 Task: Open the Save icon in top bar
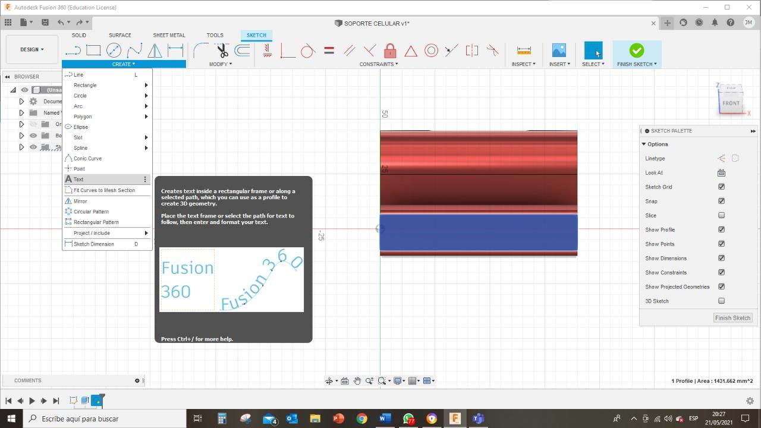click(x=45, y=23)
